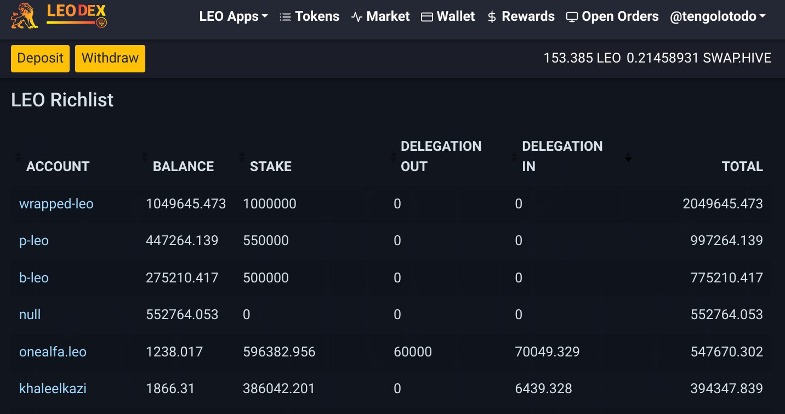
Task: Select onealfa.leo stake 596382.956
Action: point(279,351)
